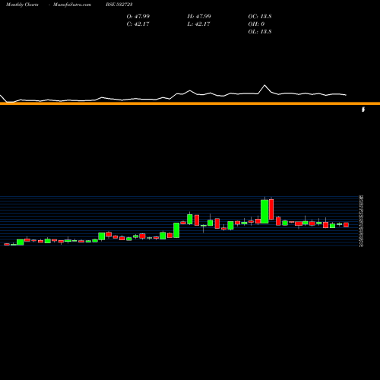Click the last red candlestick on the right
The height and width of the screenshot is (380, 380).
coord(346,225)
